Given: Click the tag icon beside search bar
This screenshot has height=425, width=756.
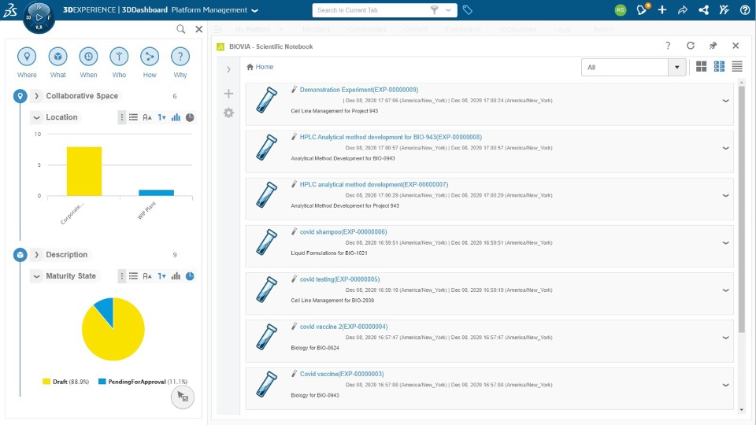Looking at the screenshot, I should (x=467, y=10).
